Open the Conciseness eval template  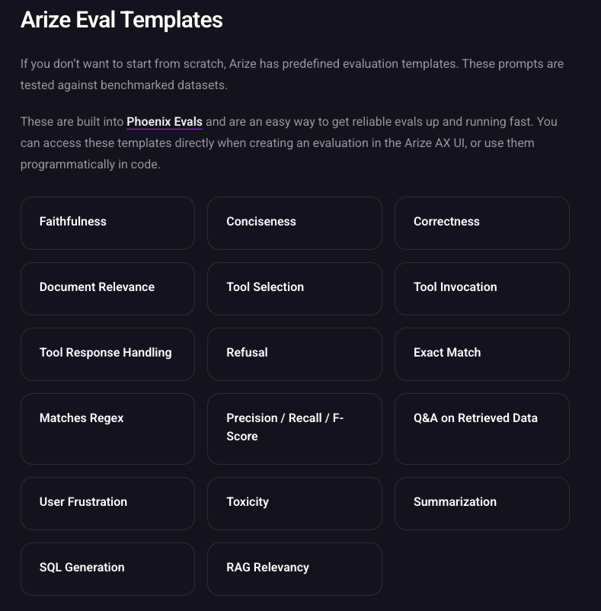(294, 222)
